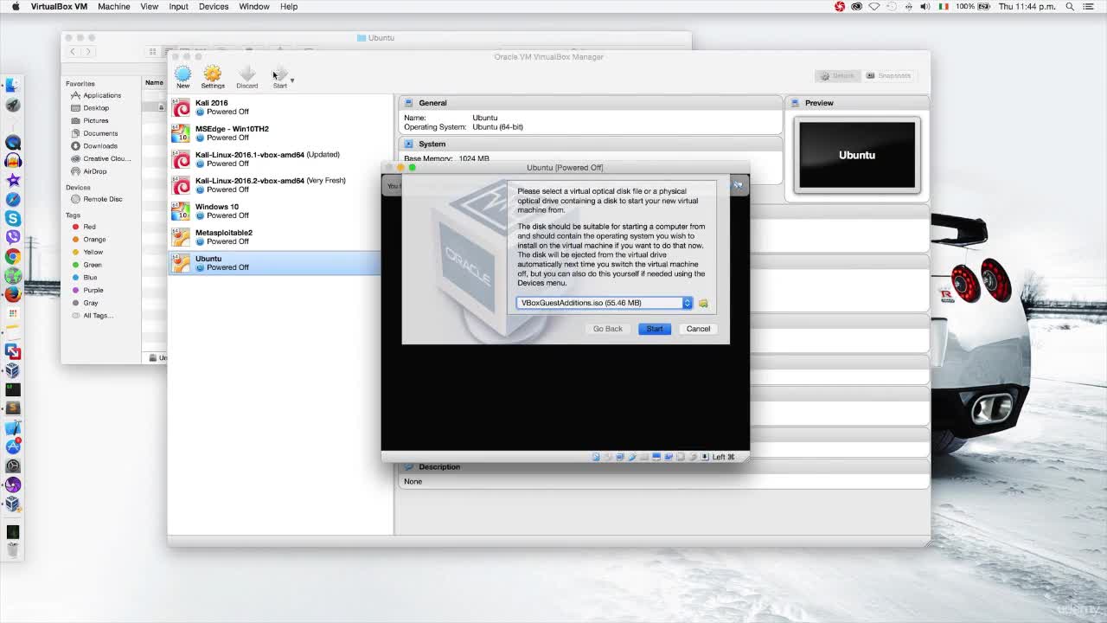Open the Window menu
The width and height of the screenshot is (1107, 623).
coord(254,6)
